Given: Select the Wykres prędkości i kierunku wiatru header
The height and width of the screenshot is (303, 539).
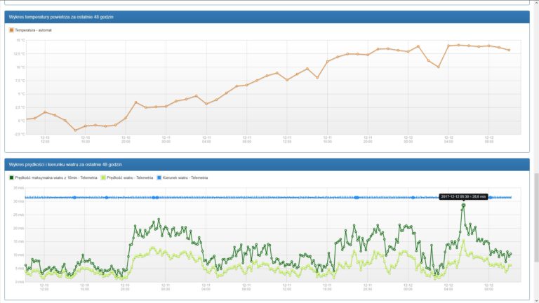Looking at the screenshot, I should [267, 165].
